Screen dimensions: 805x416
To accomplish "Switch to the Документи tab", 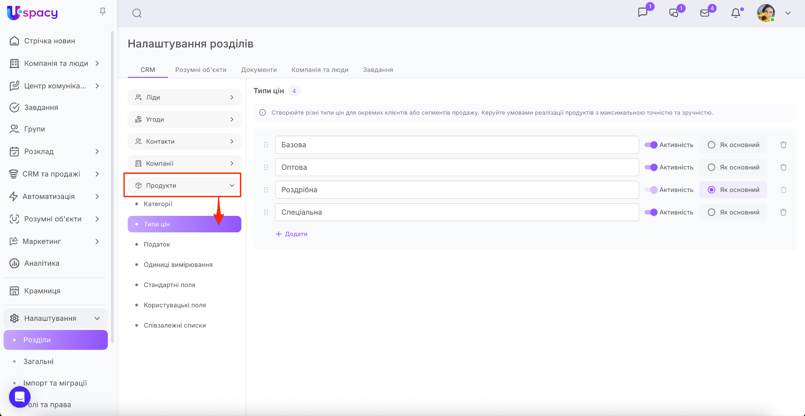I will pos(259,70).
